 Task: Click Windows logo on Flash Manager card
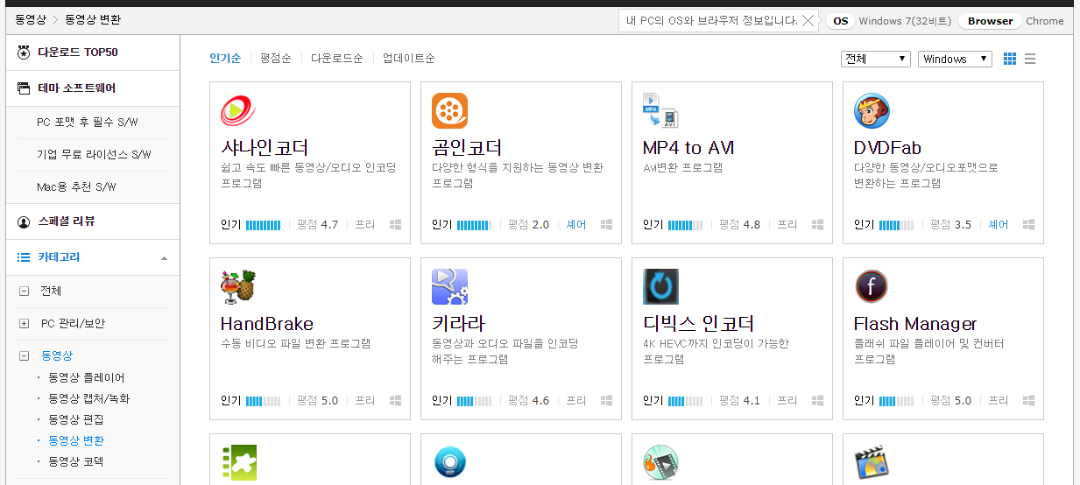(x=1029, y=401)
